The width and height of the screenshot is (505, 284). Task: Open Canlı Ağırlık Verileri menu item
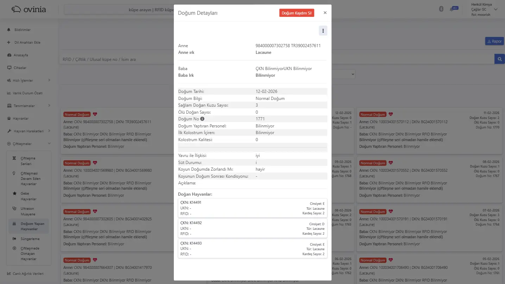pos(28,273)
